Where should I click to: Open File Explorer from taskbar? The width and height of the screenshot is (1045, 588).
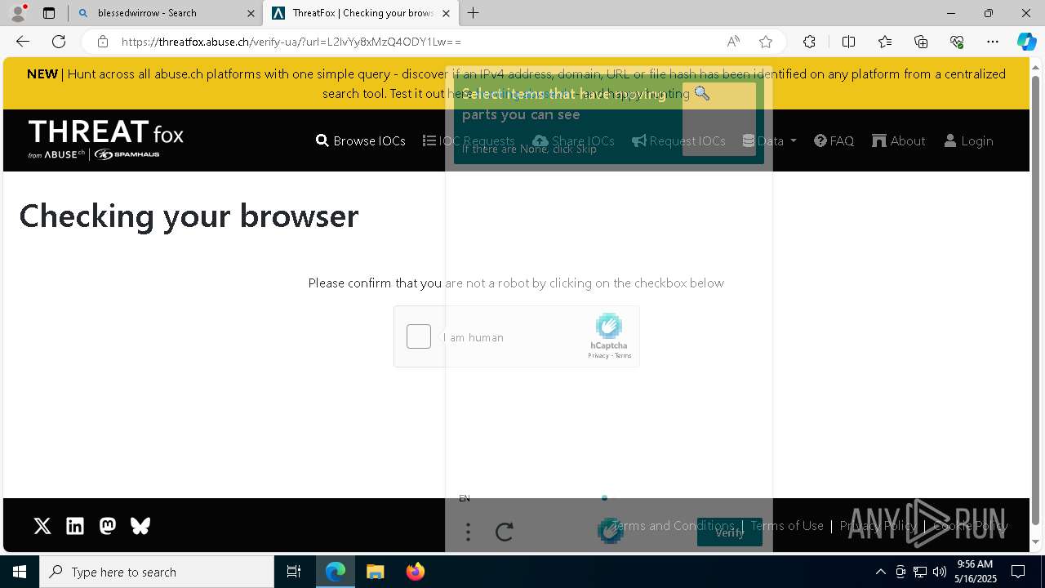tap(376, 572)
